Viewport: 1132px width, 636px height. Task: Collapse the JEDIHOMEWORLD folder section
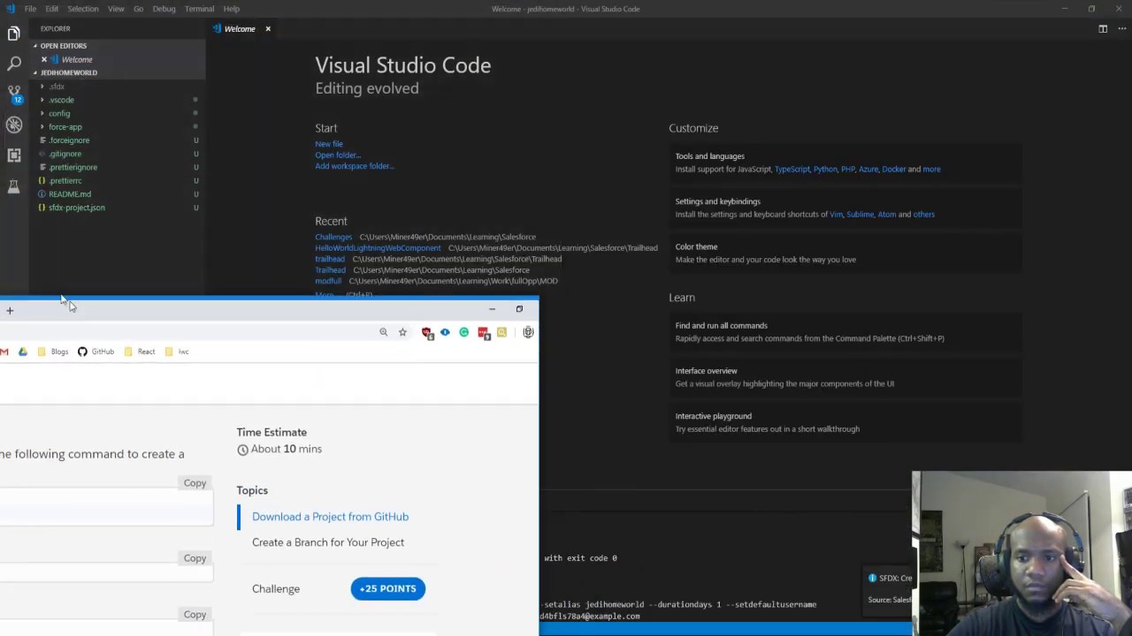pyautogui.click(x=68, y=72)
